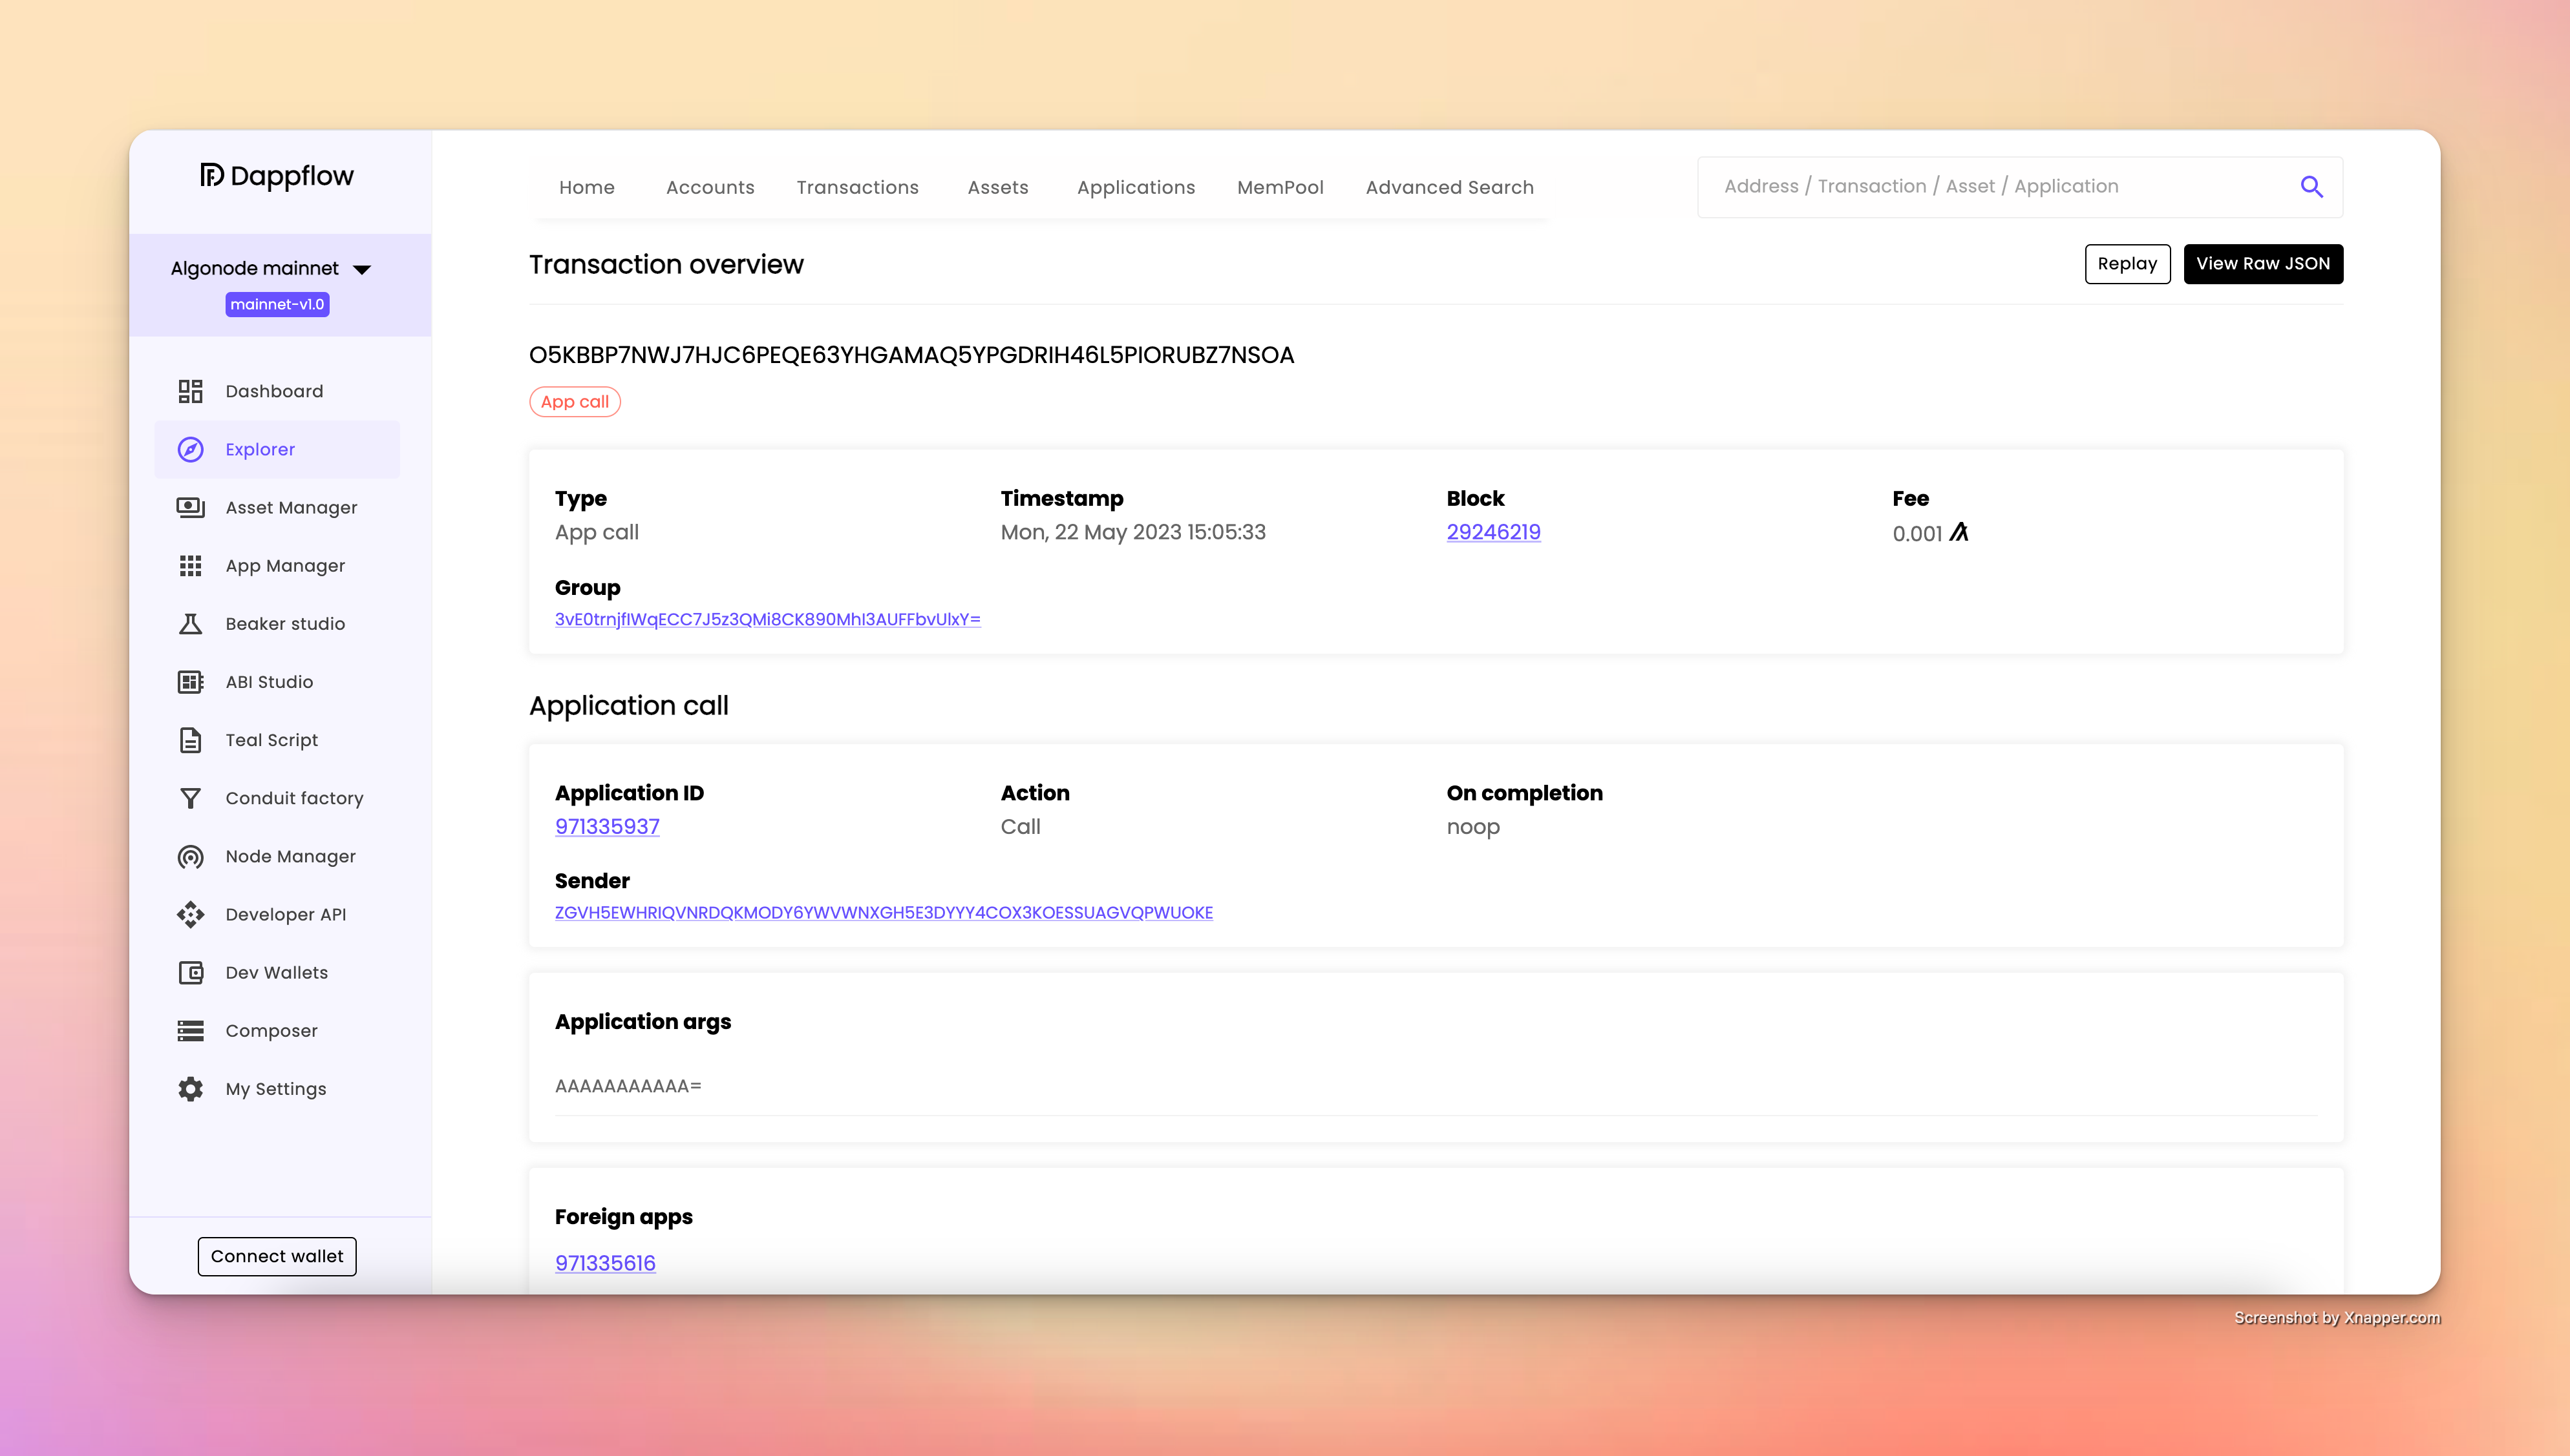The image size is (2570, 1456).
Task: Click the Developer API icon
Action: [190, 914]
